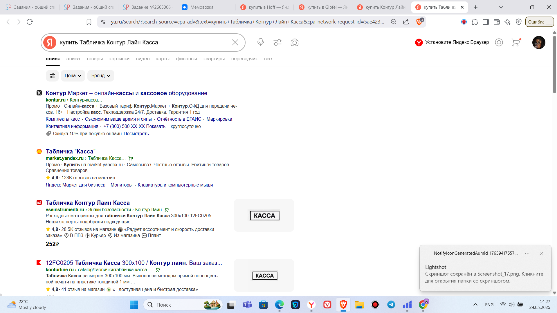Show hidden system tray icons chevron

[x=475, y=305]
